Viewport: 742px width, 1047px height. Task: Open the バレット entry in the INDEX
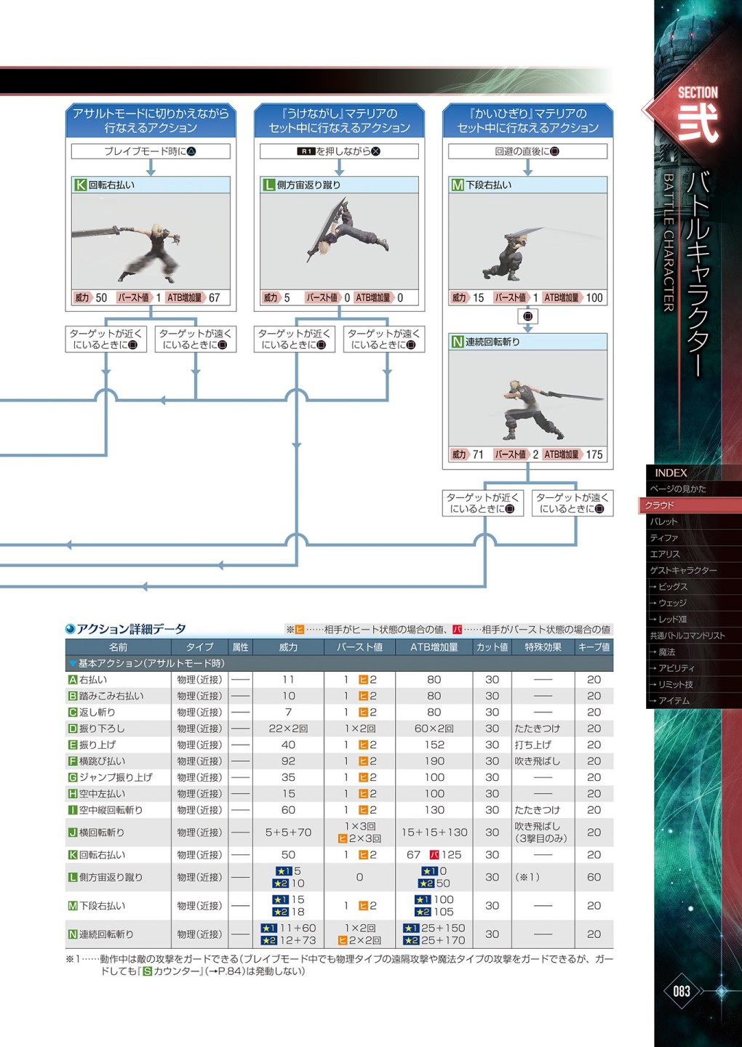(x=663, y=521)
